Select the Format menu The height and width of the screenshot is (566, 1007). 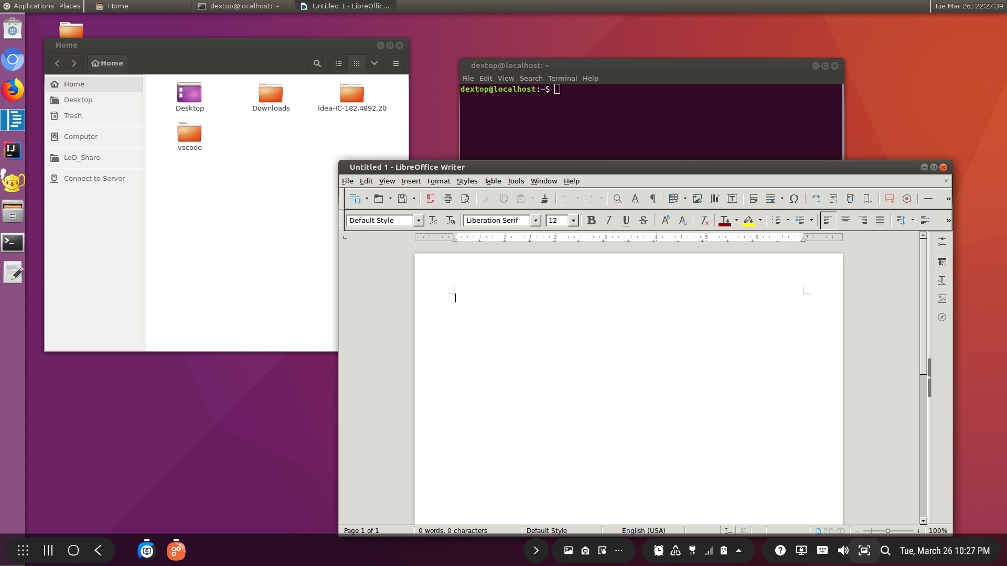438,181
